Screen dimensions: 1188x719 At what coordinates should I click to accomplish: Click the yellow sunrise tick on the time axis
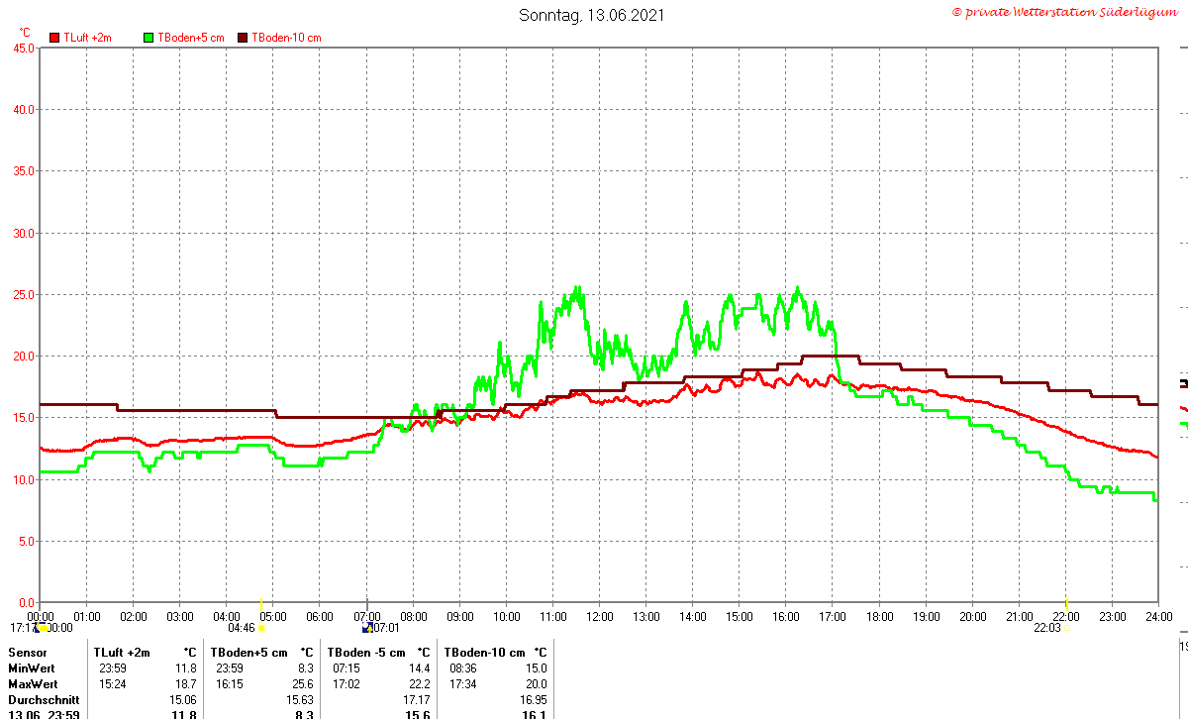coord(261,603)
